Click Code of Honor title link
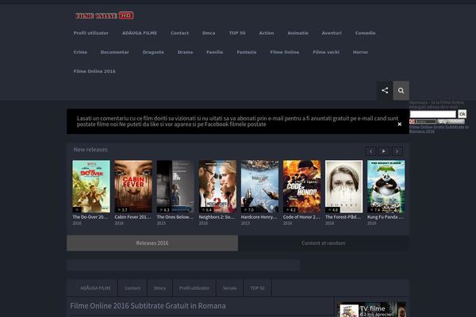The image size is (476, 317). pos(301,217)
